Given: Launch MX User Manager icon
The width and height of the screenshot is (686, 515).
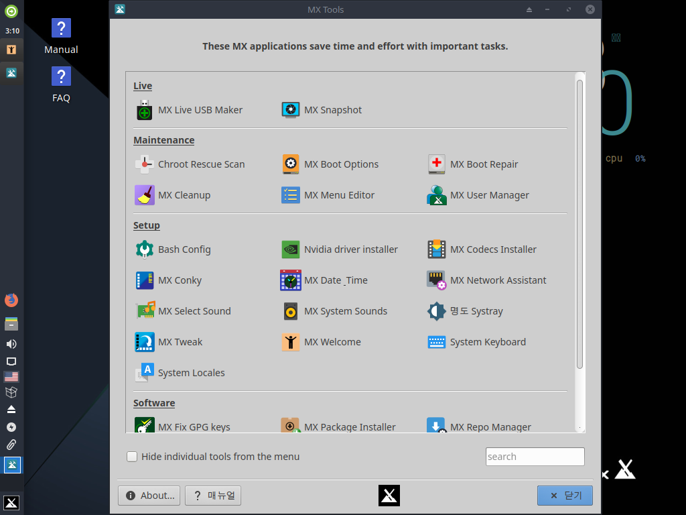Looking at the screenshot, I should pos(437,195).
